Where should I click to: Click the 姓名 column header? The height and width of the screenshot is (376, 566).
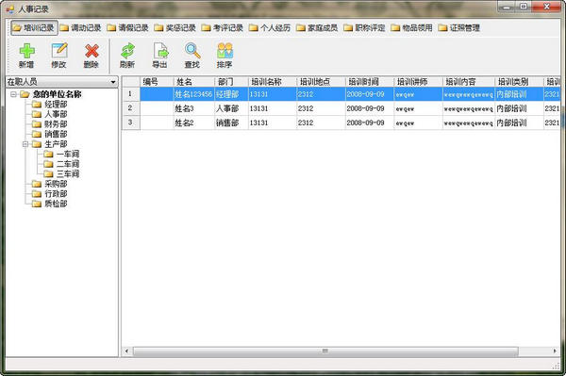(193, 82)
